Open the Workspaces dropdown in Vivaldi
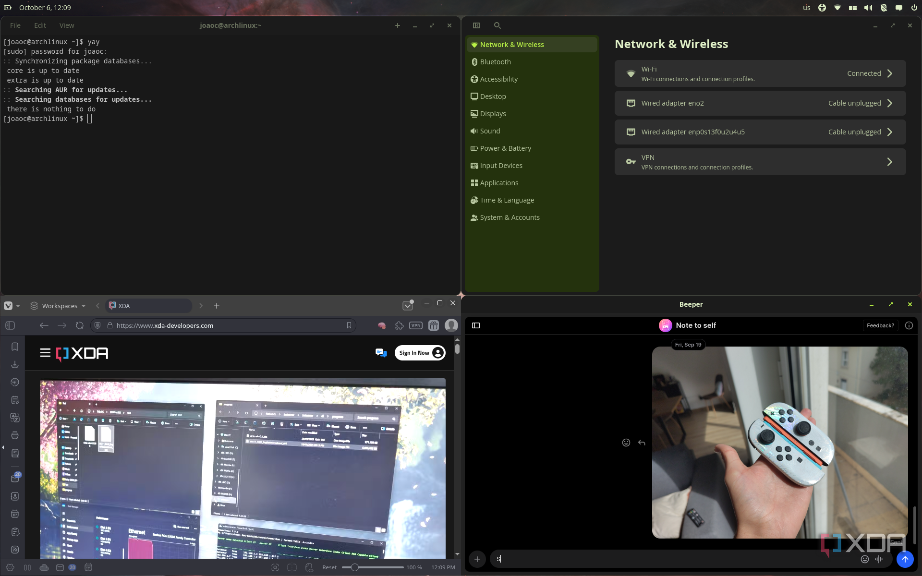The height and width of the screenshot is (576, 922). pyautogui.click(x=58, y=306)
